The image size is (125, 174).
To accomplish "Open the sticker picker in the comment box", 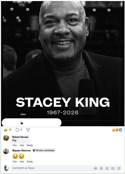I will click(x=119, y=168).
